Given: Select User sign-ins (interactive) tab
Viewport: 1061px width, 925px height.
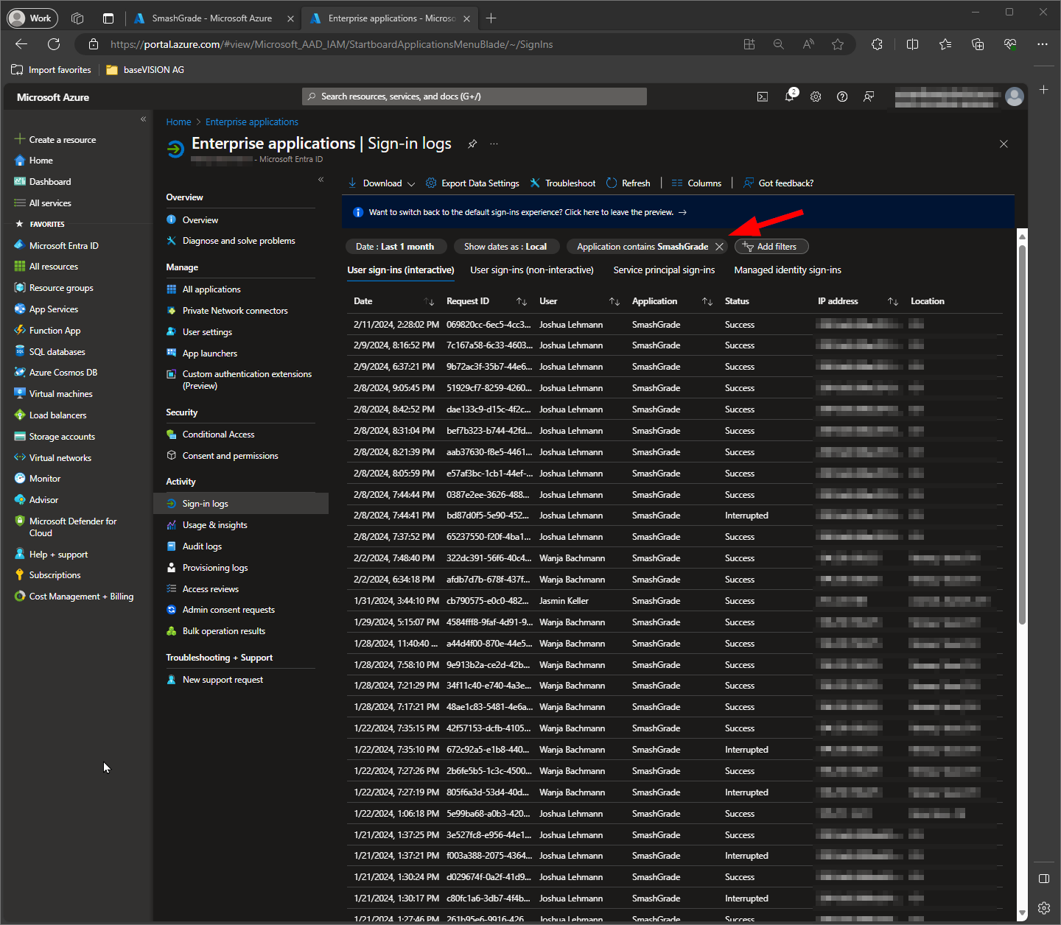Looking at the screenshot, I should tap(401, 270).
